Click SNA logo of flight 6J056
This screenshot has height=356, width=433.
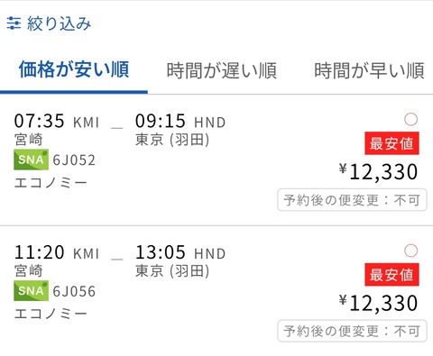click(31, 291)
